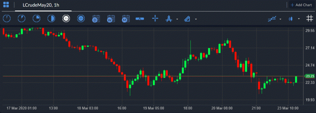Screen dimensions: 316x113
Task: Select the 1-minute timeframe clock icon
Action: click(7, 19)
